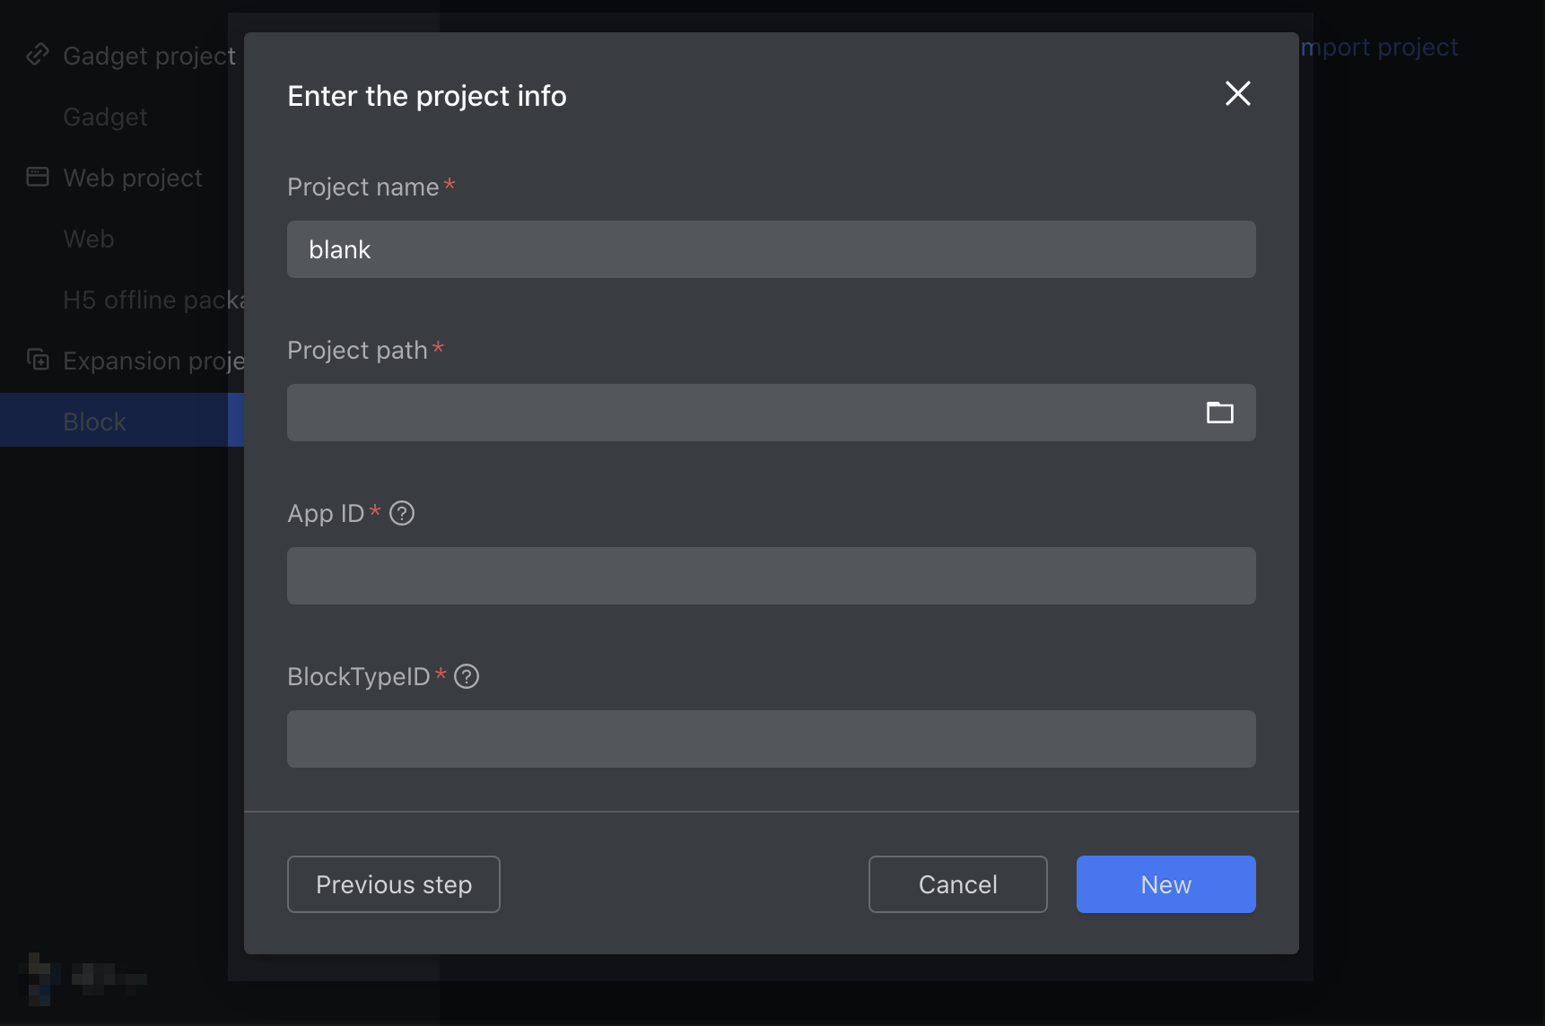
Task: Click the blue New button
Action: [1165, 884]
